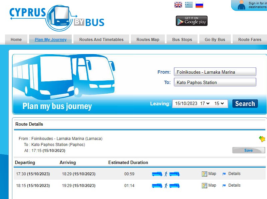The image size is (267, 199).
Task: Open Map icon for 18:15 departure
Action: coord(205,185)
